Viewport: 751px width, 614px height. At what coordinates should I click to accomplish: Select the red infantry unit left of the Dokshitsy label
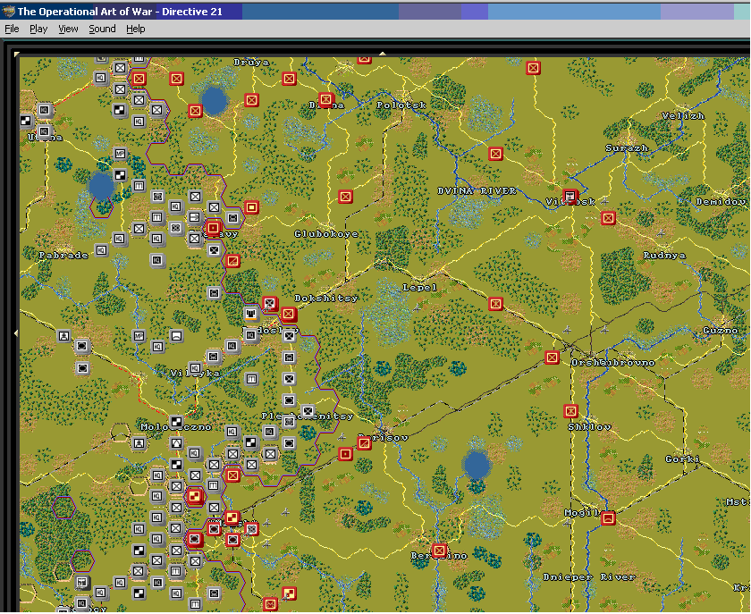(x=288, y=315)
